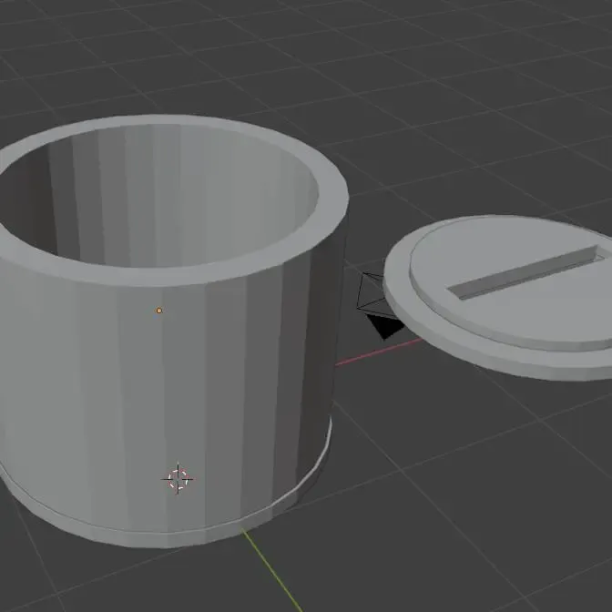This screenshot has height=612, width=612.
Task: Click the red-white 3D cursor crosshair
Action: (178, 478)
